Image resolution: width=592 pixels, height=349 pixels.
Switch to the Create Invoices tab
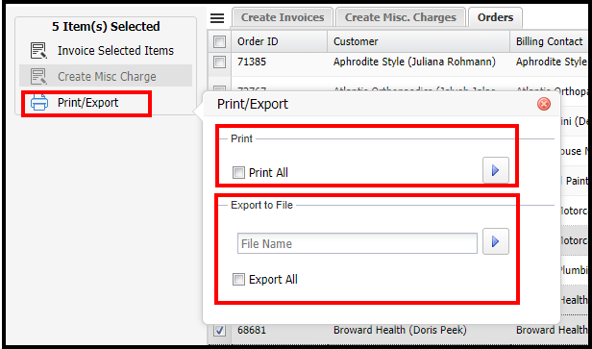283,17
